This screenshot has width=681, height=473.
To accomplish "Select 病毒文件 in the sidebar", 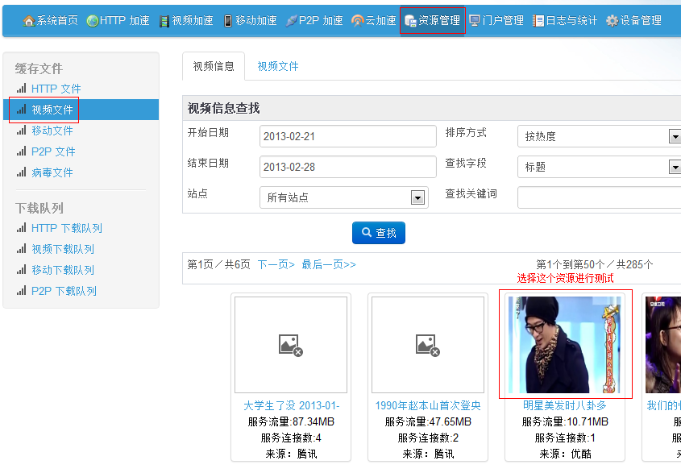I will pyautogui.click(x=52, y=172).
